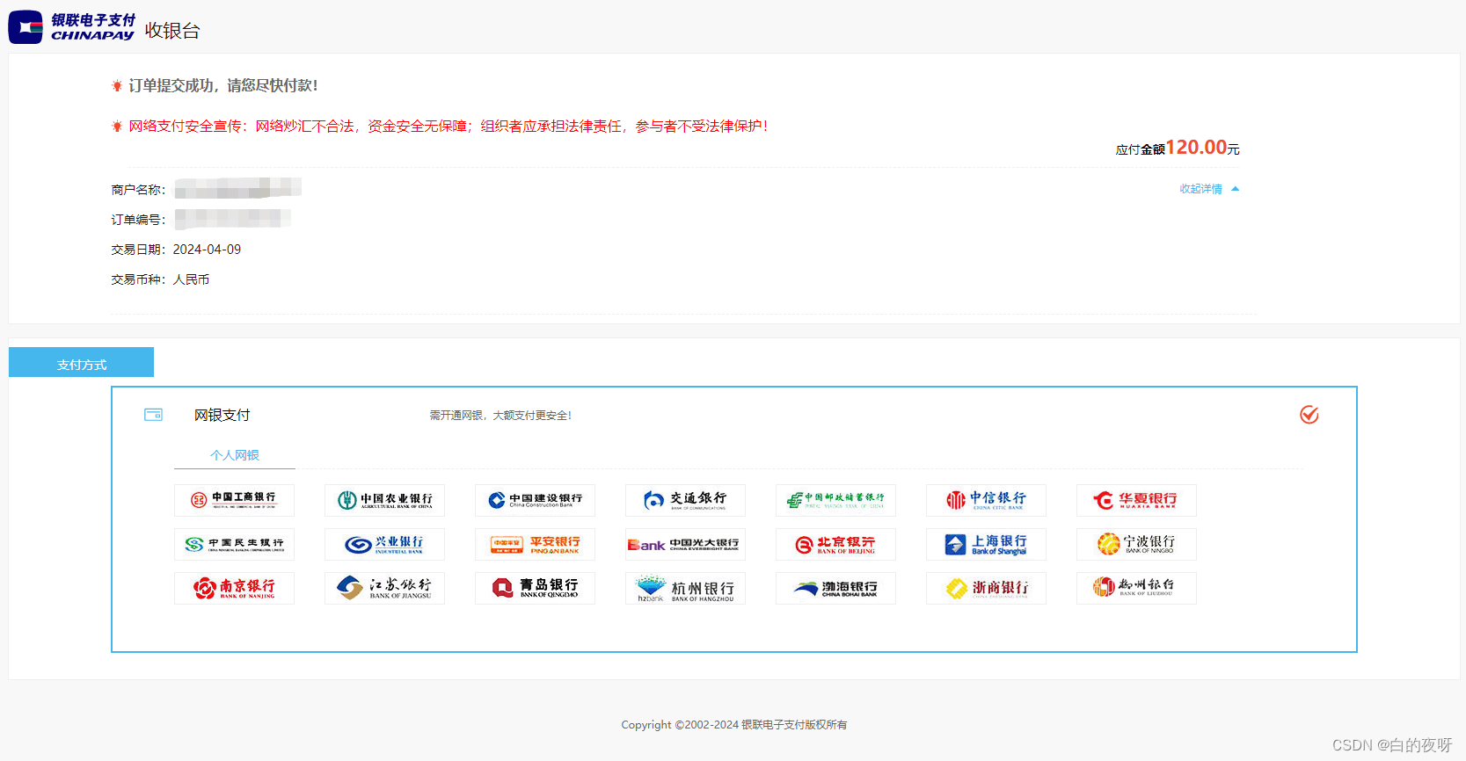Pick 北京银行 bank logo
This screenshot has width=1466, height=761.
click(x=835, y=544)
